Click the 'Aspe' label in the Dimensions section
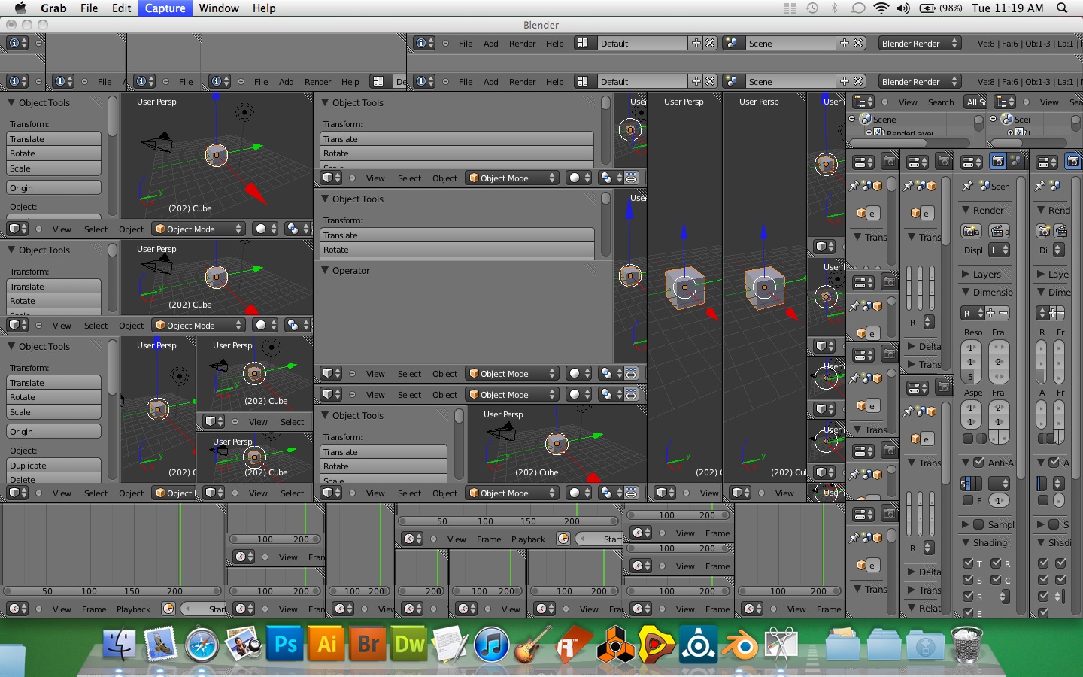 pos(973,393)
